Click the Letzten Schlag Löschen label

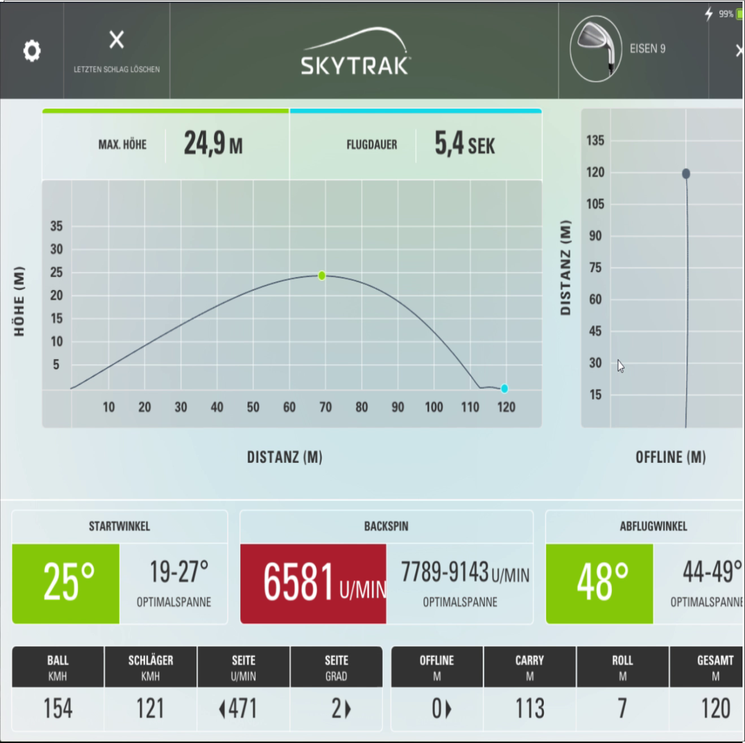117,69
